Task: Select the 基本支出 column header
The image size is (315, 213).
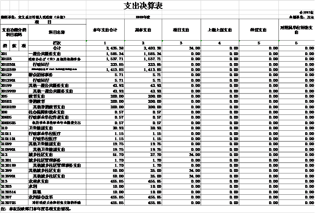Action: [x=142, y=30]
